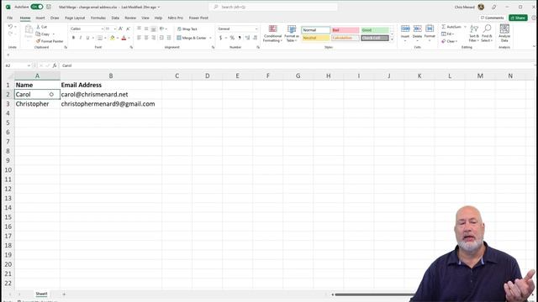538x302 pixels.
Task: Apply top vertical alignment
Action: click(x=139, y=29)
